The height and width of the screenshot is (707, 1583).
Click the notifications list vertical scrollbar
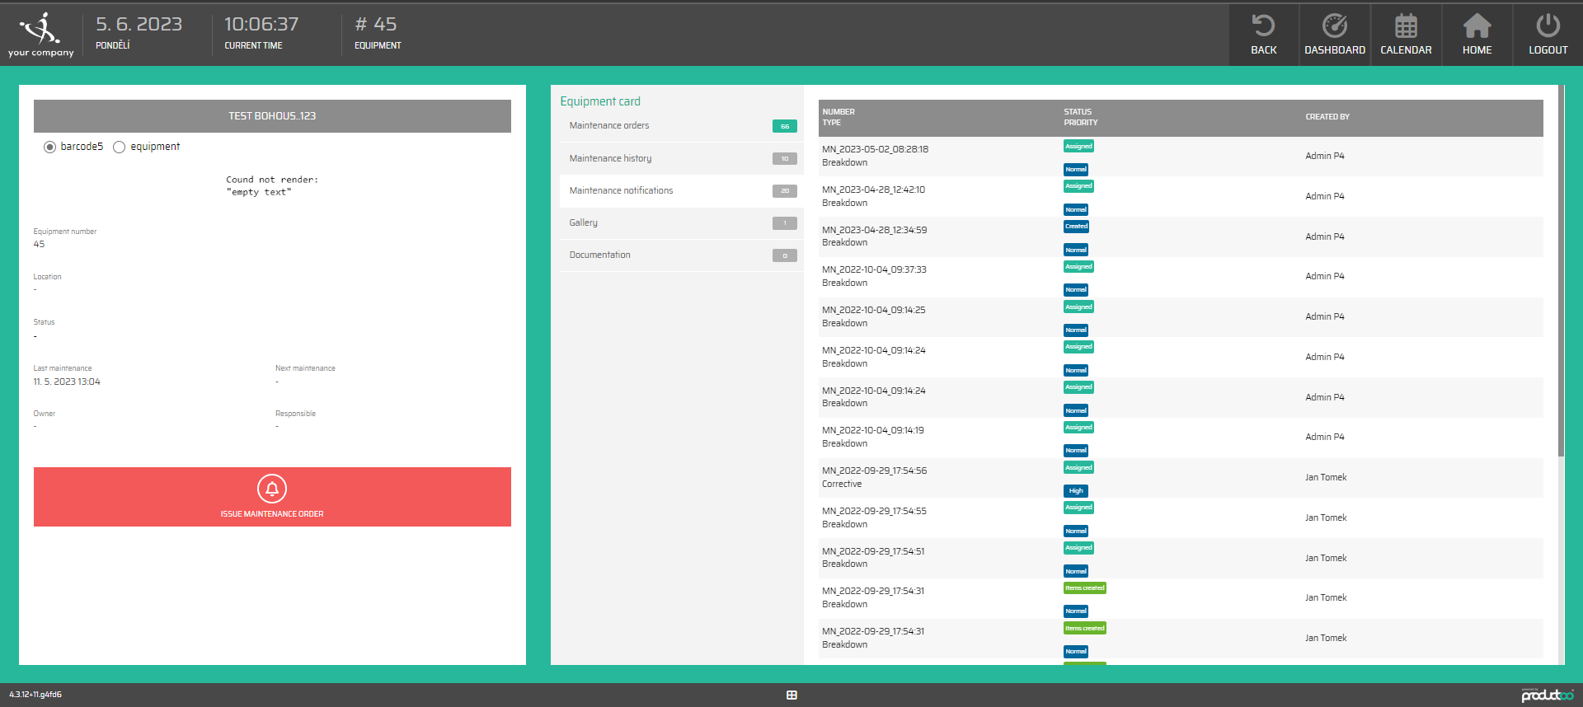[1561, 272]
